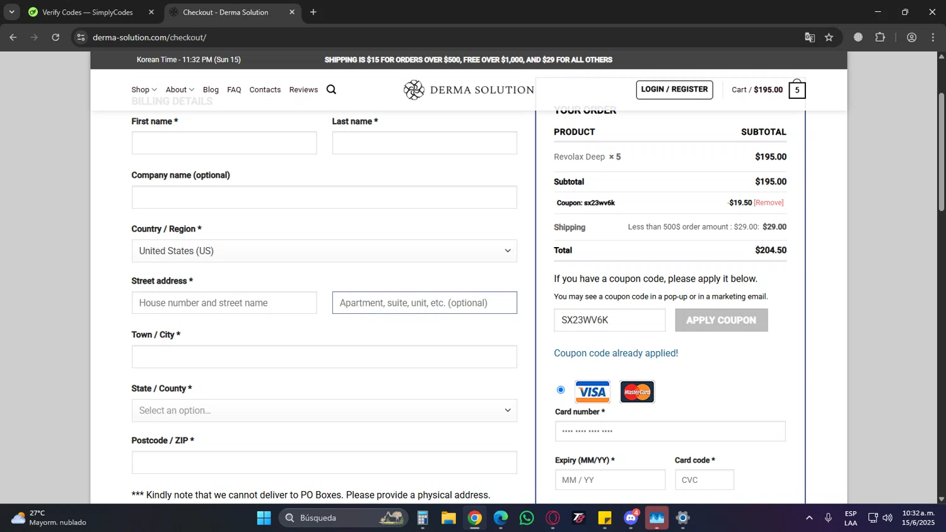Open a new browser tab
This screenshot has height=532, width=946.
313,12
